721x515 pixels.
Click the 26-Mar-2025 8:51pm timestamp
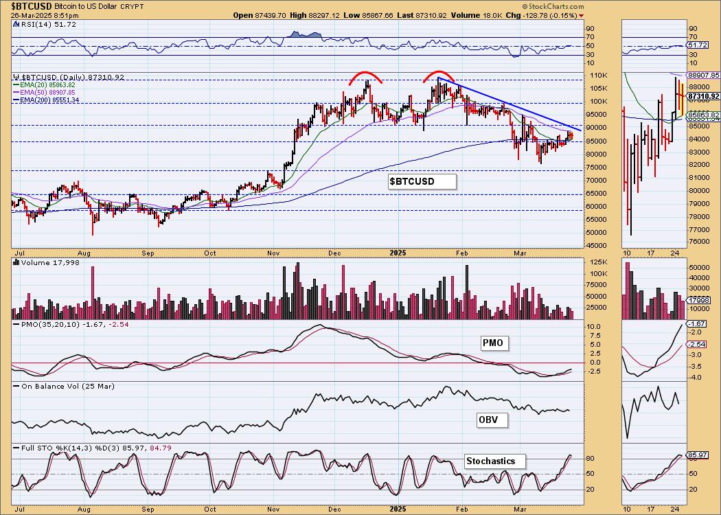pyautogui.click(x=44, y=15)
